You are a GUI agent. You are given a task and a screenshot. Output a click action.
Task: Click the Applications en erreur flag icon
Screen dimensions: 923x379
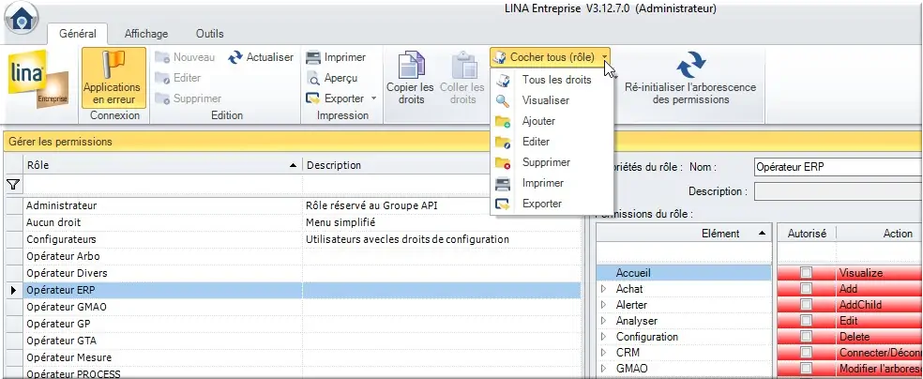pos(113,64)
